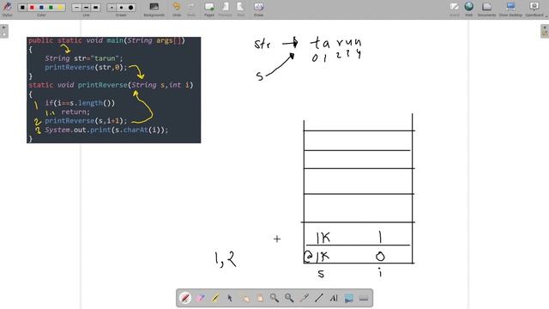
Task: Add a new page with Pages
Action: tap(209, 9)
